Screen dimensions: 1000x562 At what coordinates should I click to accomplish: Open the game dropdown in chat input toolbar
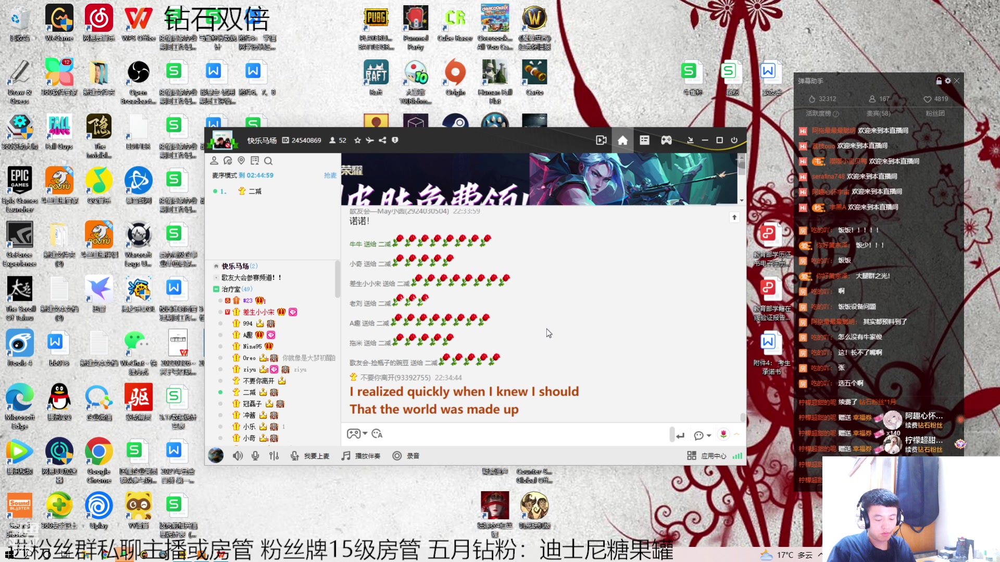[357, 434]
